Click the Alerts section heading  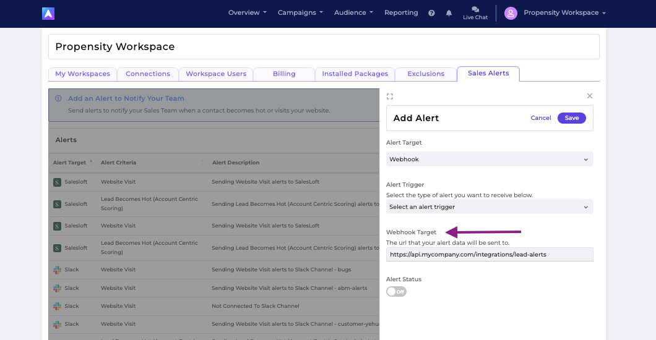[x=66, y=140]
